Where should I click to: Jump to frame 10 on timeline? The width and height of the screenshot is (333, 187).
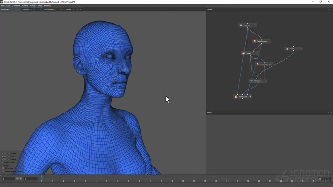[x=151, y=181]
